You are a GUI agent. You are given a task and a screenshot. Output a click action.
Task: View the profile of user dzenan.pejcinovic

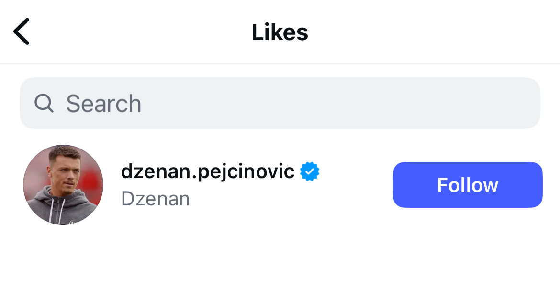(207, 171)
